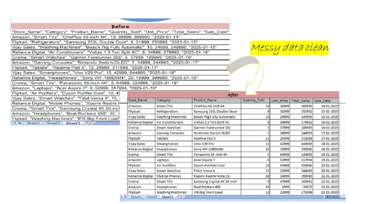The height and width of the screenshot is (204, 372).
Task: Select the OnePlus 43-inch 4K cell in After table
Action: click(x=217, y=106)
